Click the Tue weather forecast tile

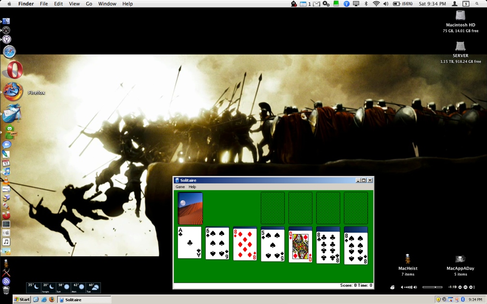(x=94, y=288)
